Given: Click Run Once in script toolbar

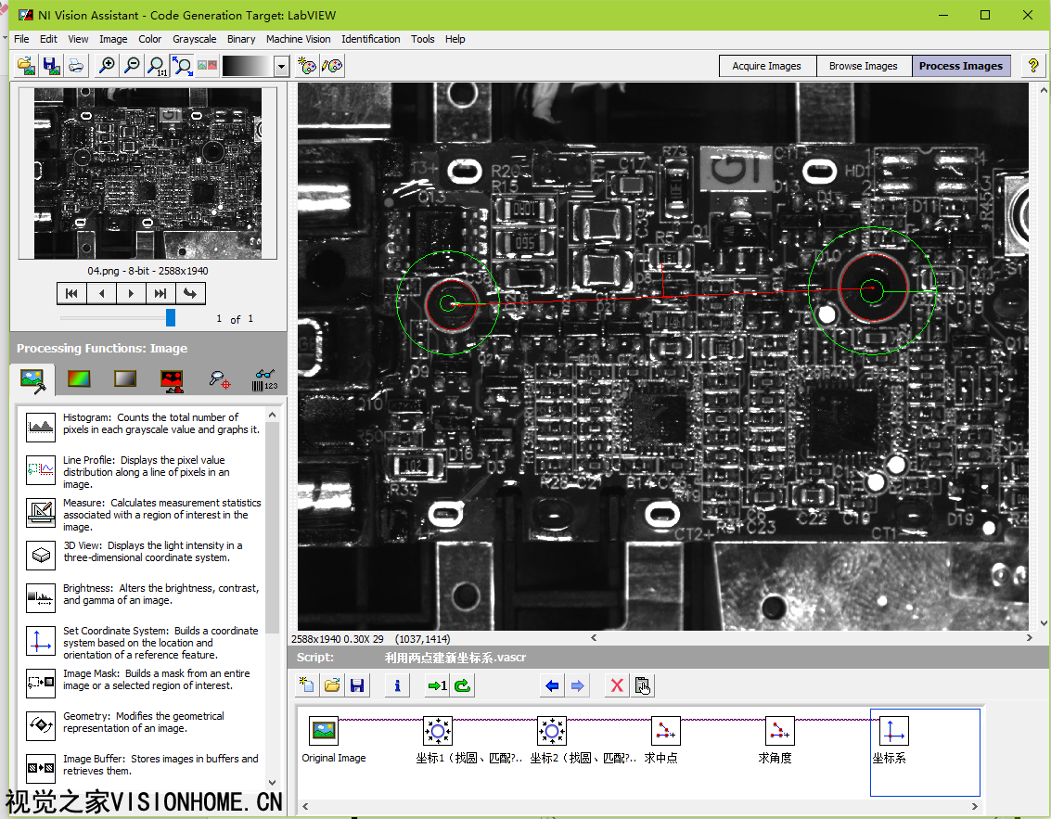Looking at the screenshot, I should point(436,685).
